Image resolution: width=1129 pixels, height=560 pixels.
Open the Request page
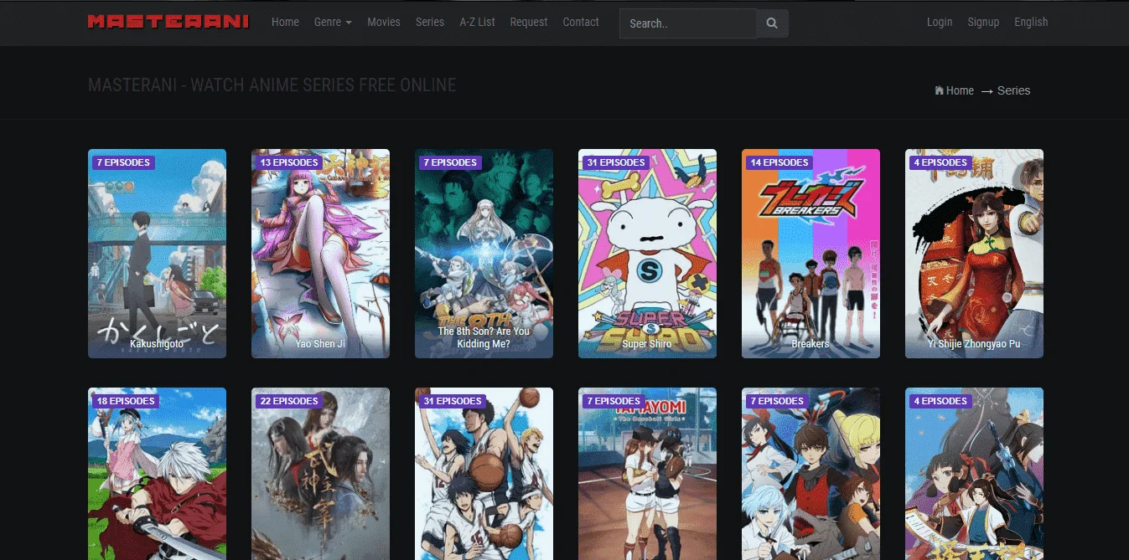[529, 22]
